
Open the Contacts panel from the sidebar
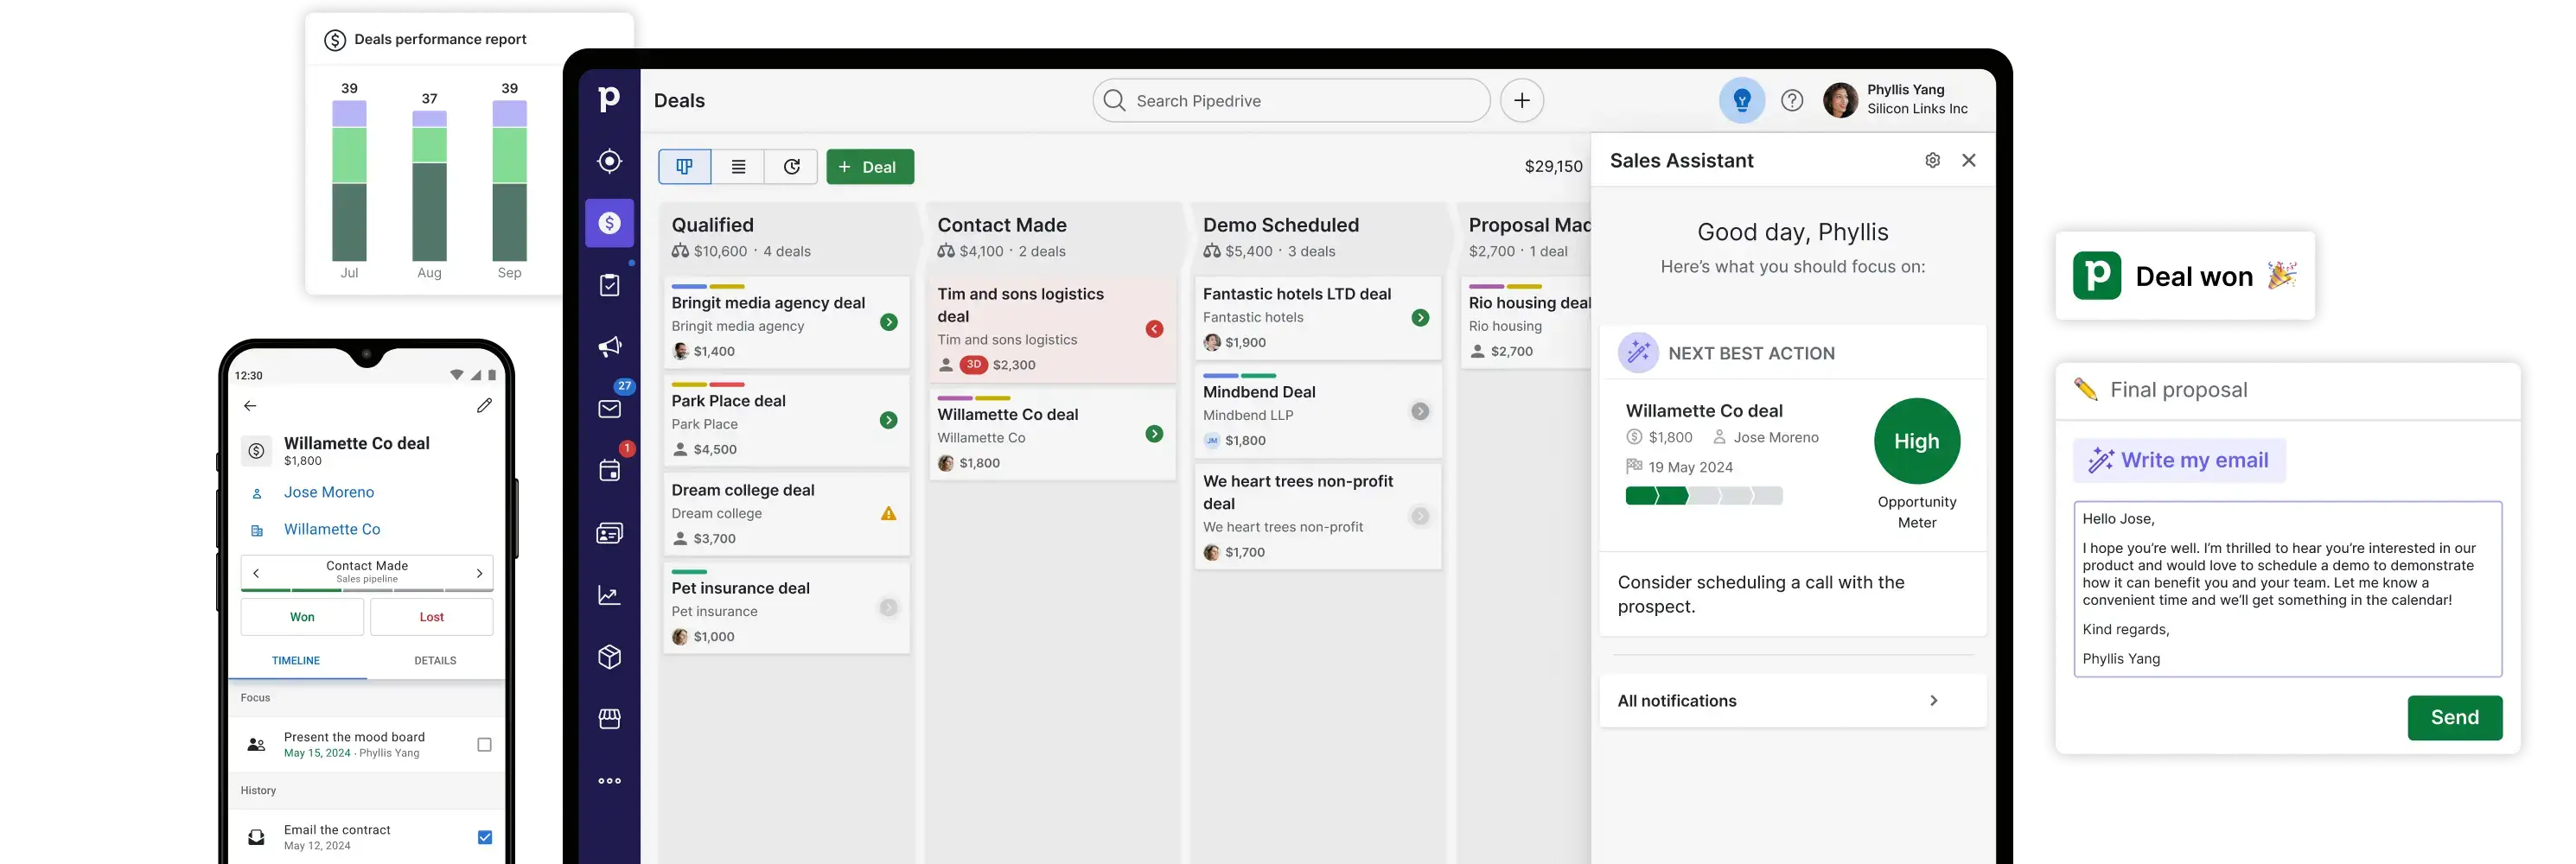609,532
